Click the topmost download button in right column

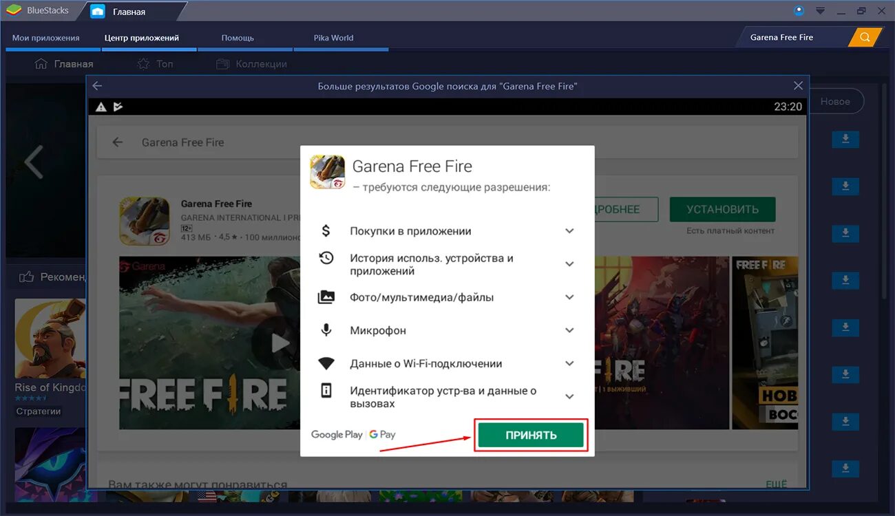click(845, 140)
